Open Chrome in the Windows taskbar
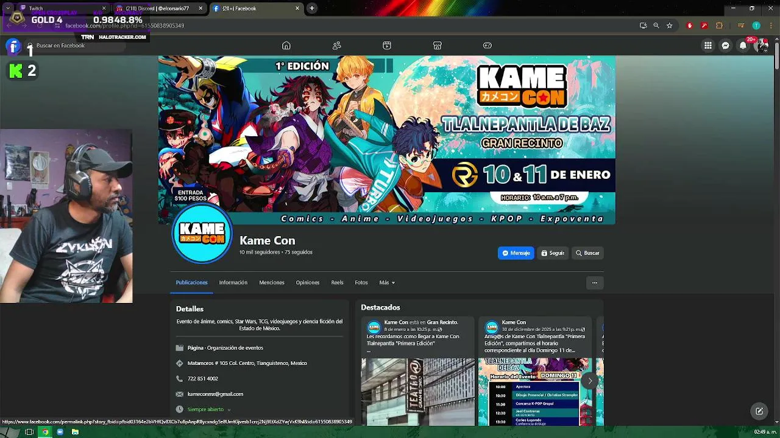Image resolution: width=780 pixels, height=438 pixels. [x=44, y=432]
